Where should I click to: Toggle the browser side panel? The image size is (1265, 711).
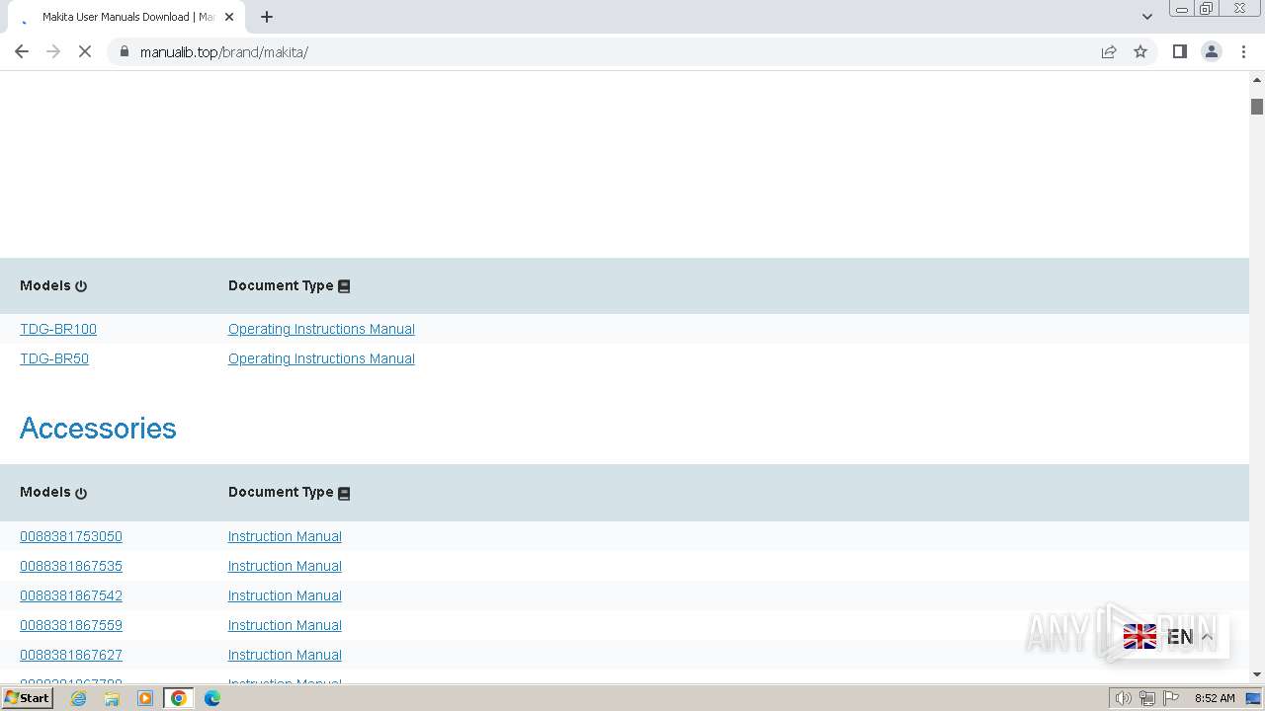click(x=1179, y=51)
